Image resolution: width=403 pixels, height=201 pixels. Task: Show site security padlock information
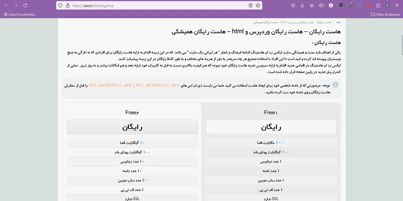68,6
